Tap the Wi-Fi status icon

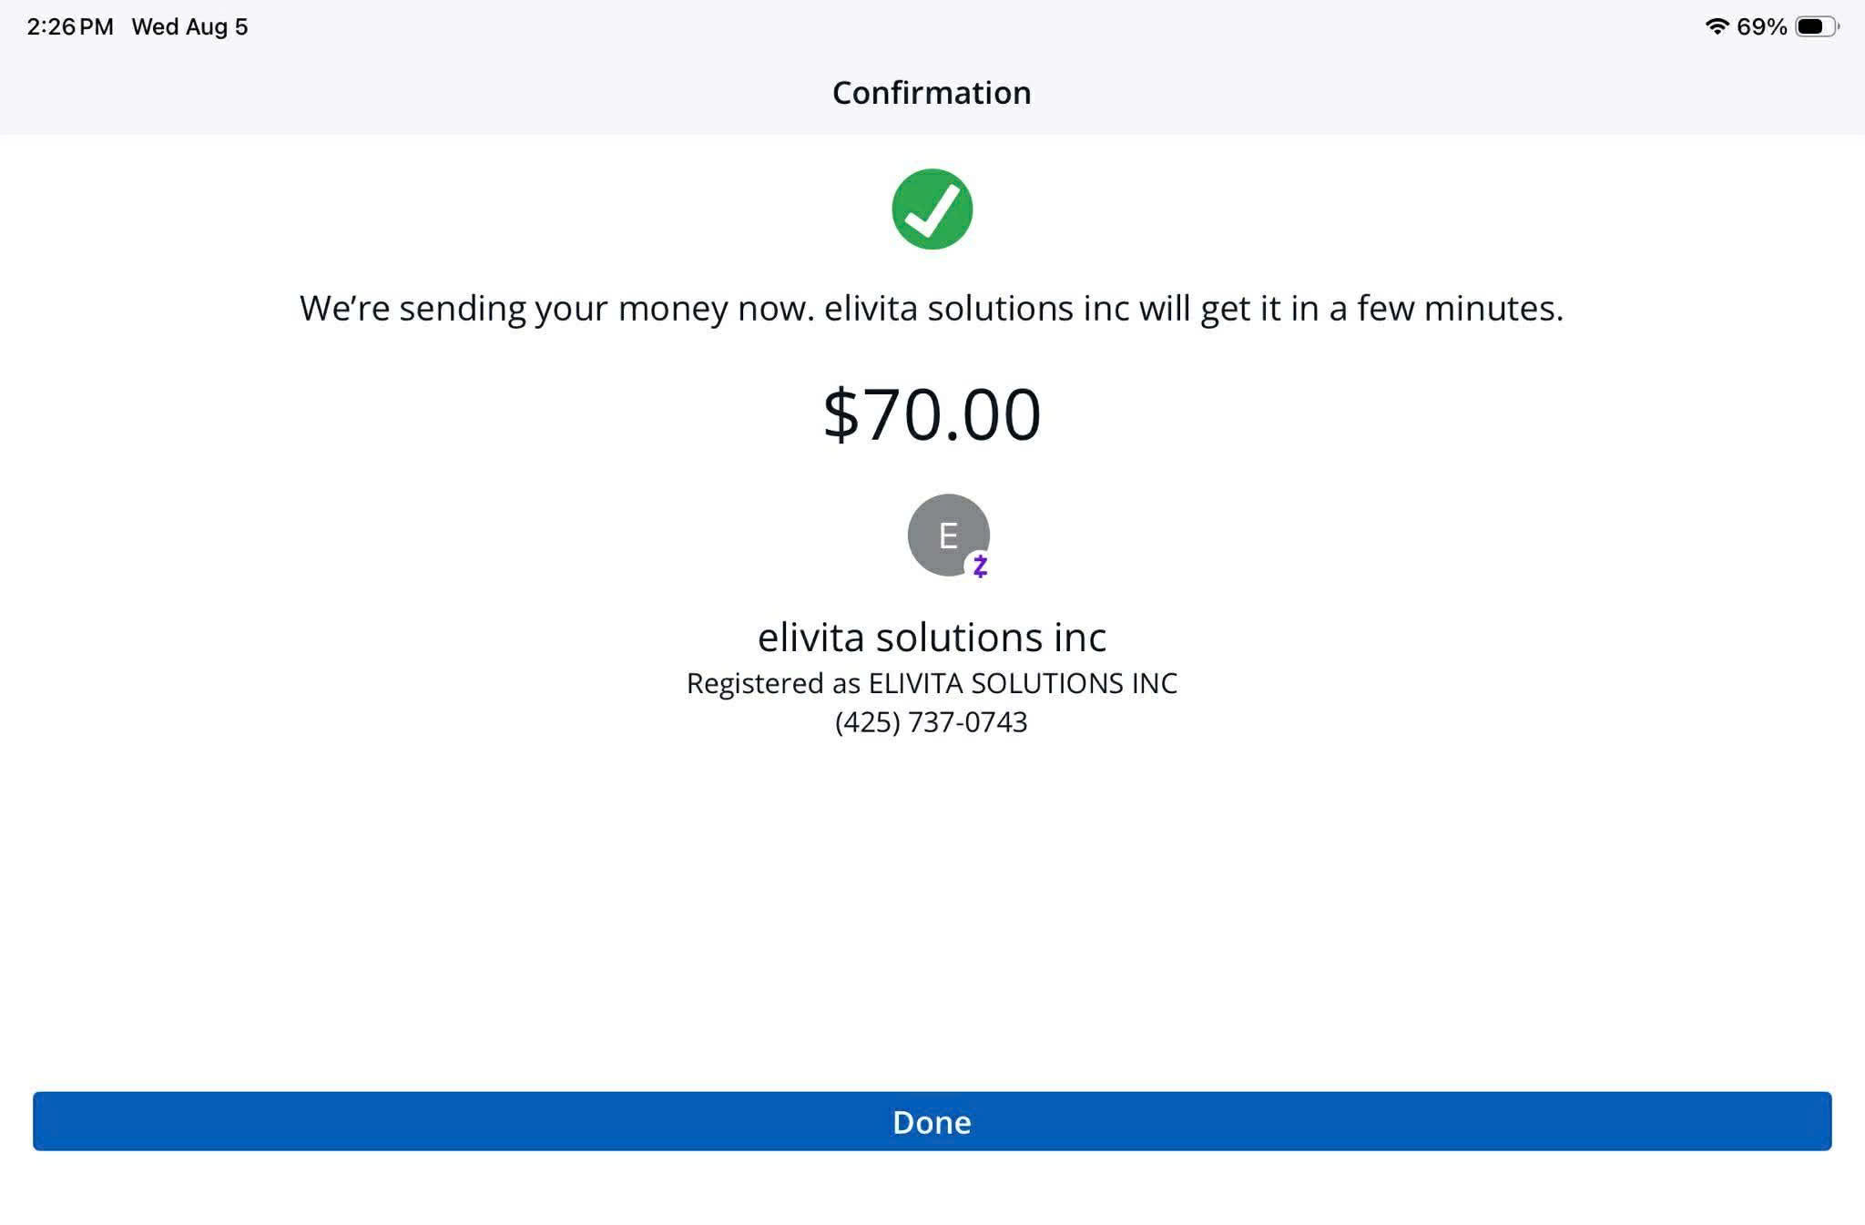[1717, 26]
